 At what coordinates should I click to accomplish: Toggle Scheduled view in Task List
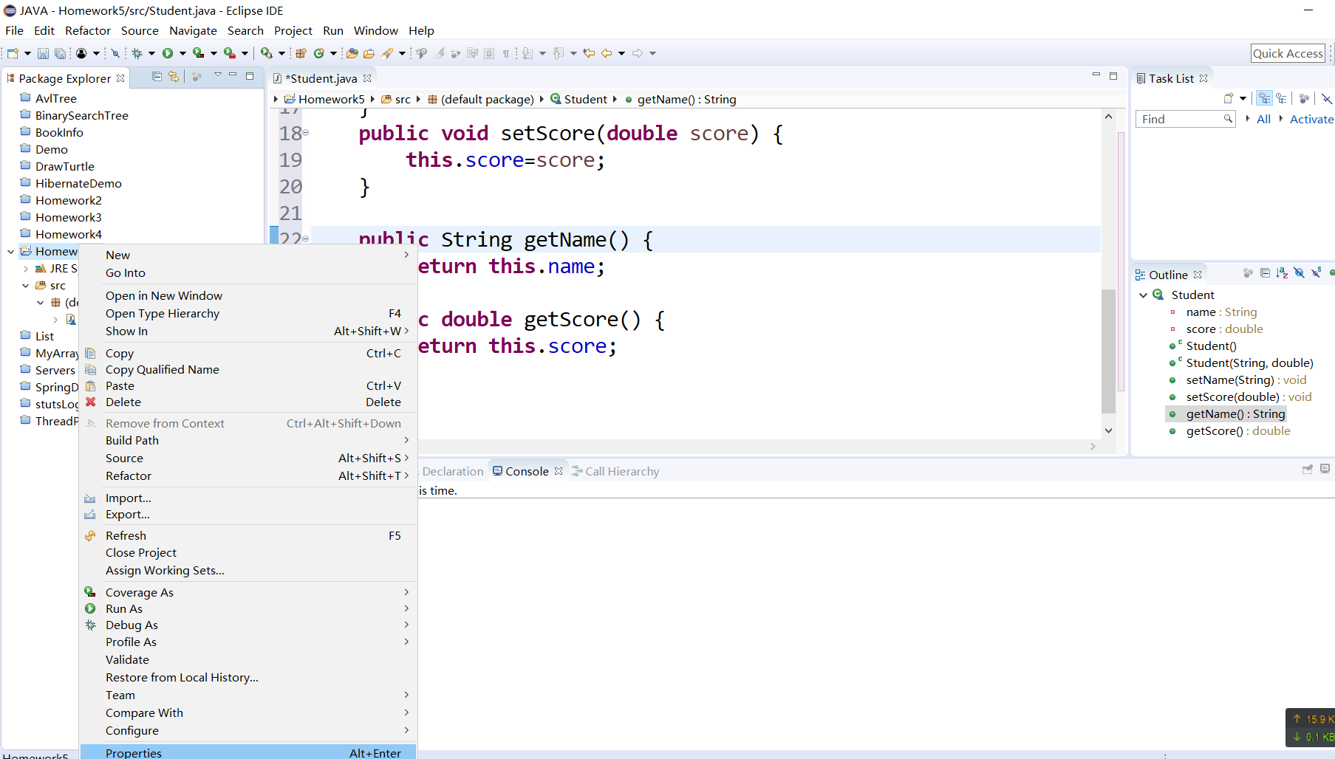1282,98
